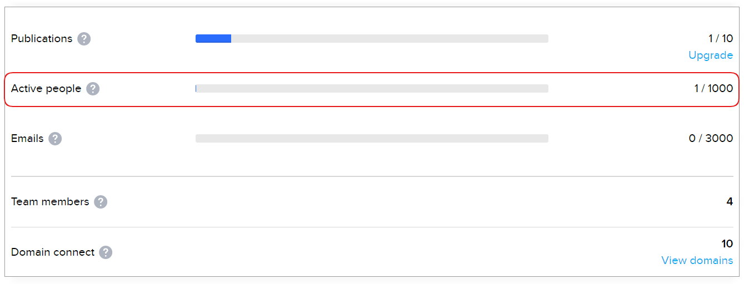Click the Team members label

[50, 202]
